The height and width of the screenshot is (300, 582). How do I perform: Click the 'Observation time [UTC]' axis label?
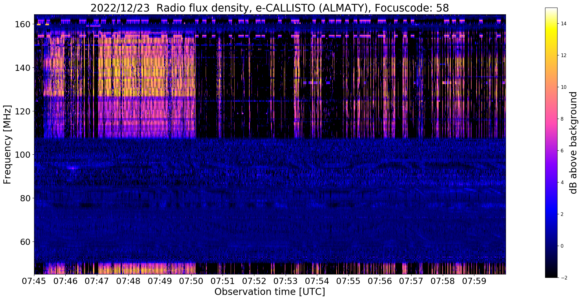270,292
